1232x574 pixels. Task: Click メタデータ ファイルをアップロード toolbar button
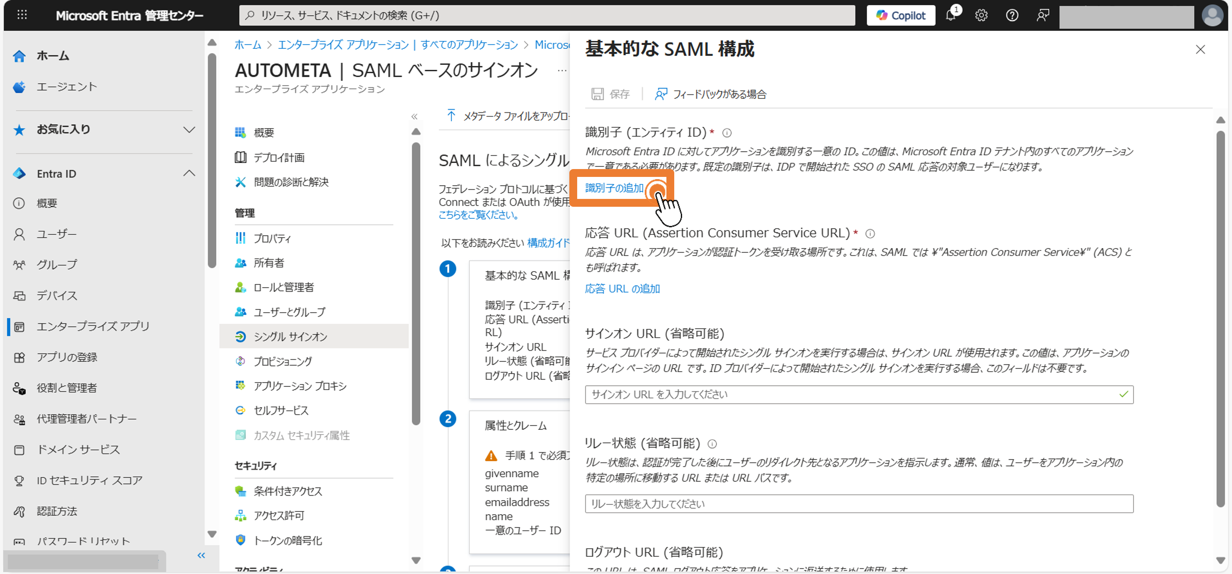[507, 116]
